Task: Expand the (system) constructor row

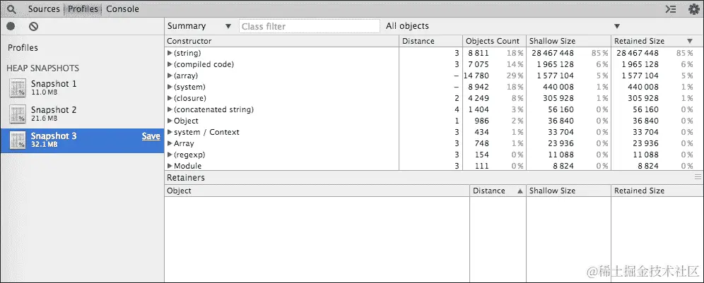Action: tap(170, 87)
